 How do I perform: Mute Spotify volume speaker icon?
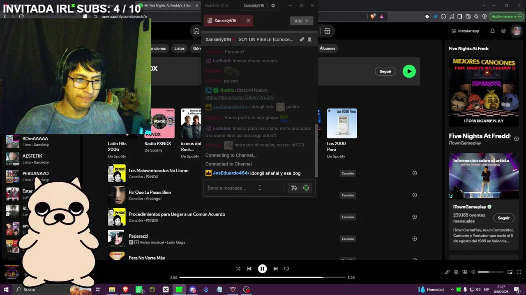[473, 272]
